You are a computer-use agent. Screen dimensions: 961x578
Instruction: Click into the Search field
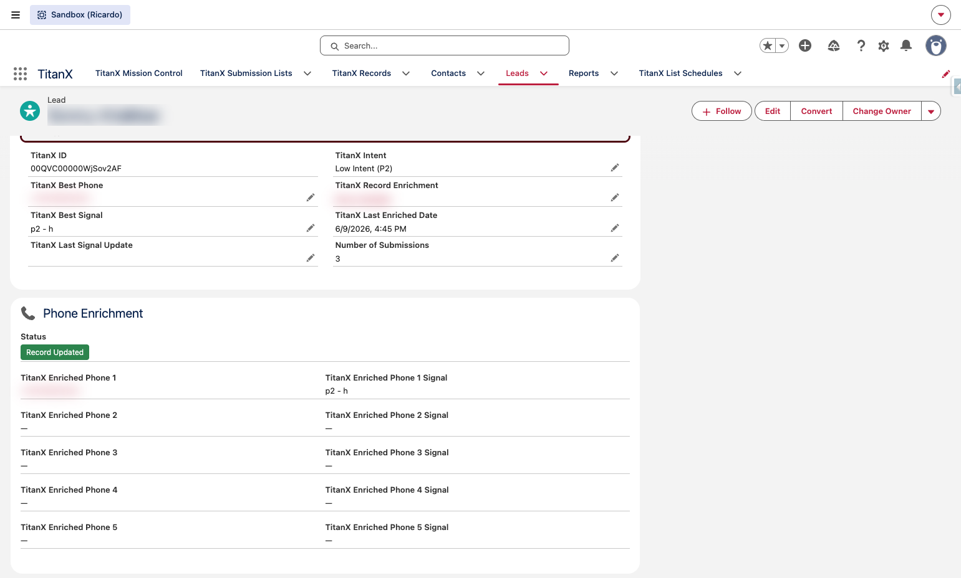tap(445, 45)
